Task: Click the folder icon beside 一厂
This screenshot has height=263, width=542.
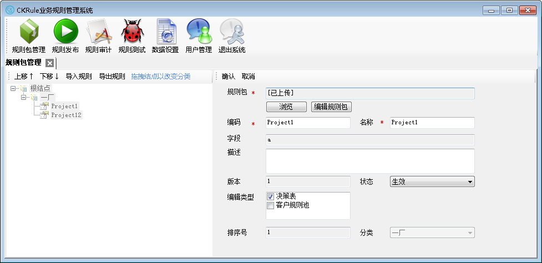Action: [34, 98]
